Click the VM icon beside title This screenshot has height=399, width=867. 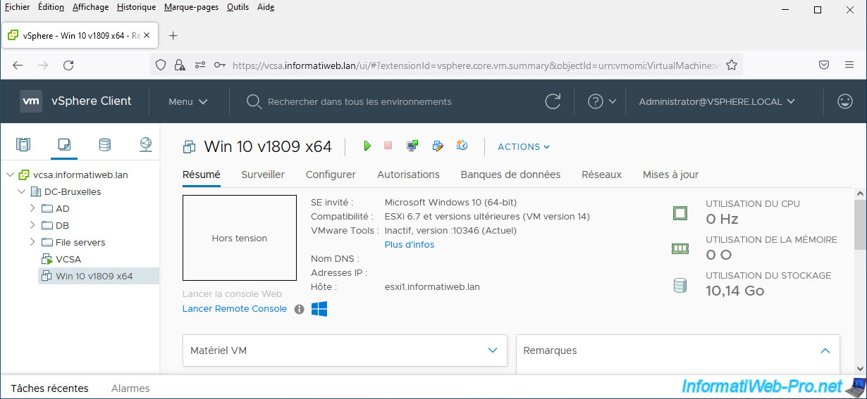click(189, 146)
